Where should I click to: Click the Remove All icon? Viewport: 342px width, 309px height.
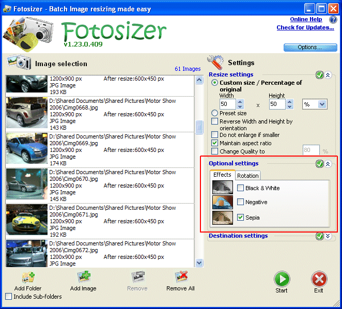coord(181,277)
